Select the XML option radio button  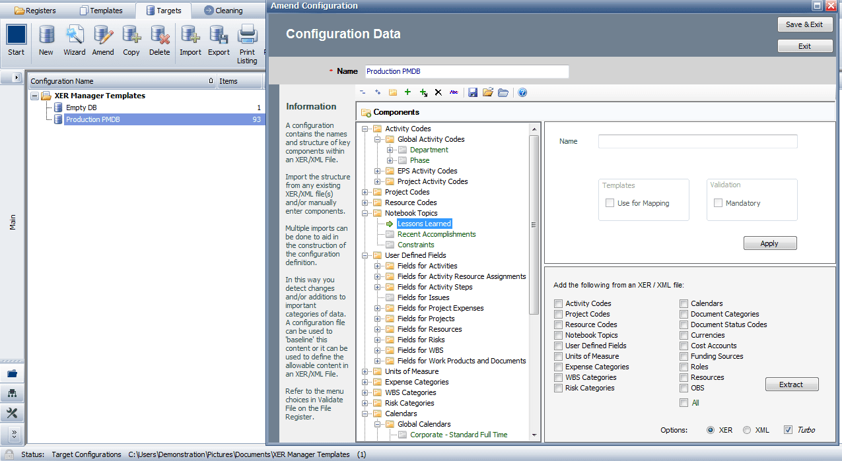point(747,430)
